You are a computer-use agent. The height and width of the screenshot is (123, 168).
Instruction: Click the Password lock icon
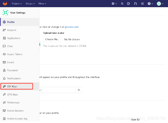click(4, 70)
